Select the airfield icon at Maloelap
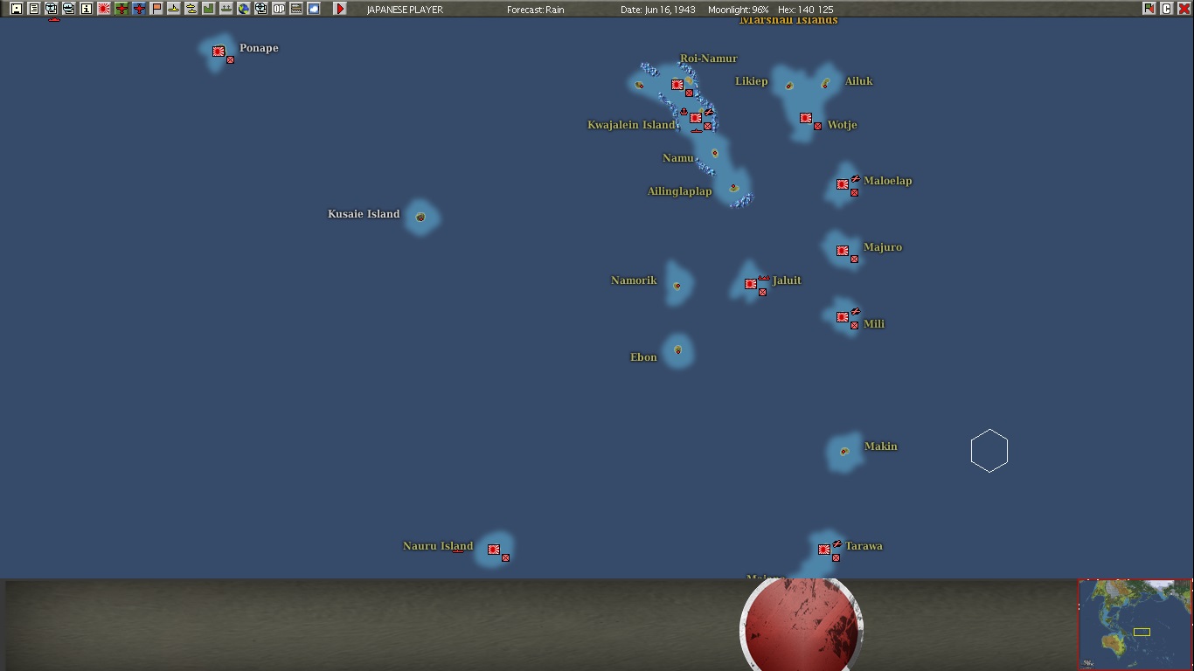The height and width of the screenshot is (671, 1194). tap(856, 179)
